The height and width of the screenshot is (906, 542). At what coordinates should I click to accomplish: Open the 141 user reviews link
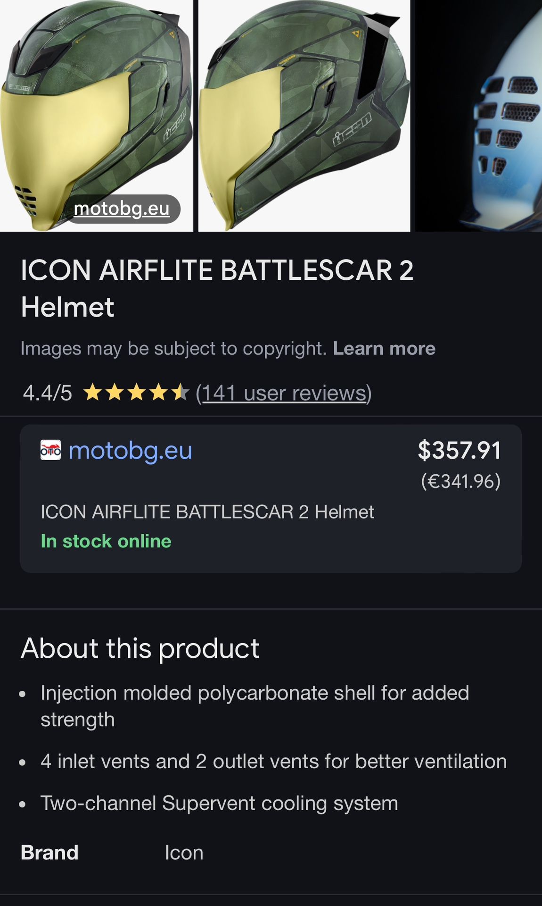point(284,393)
